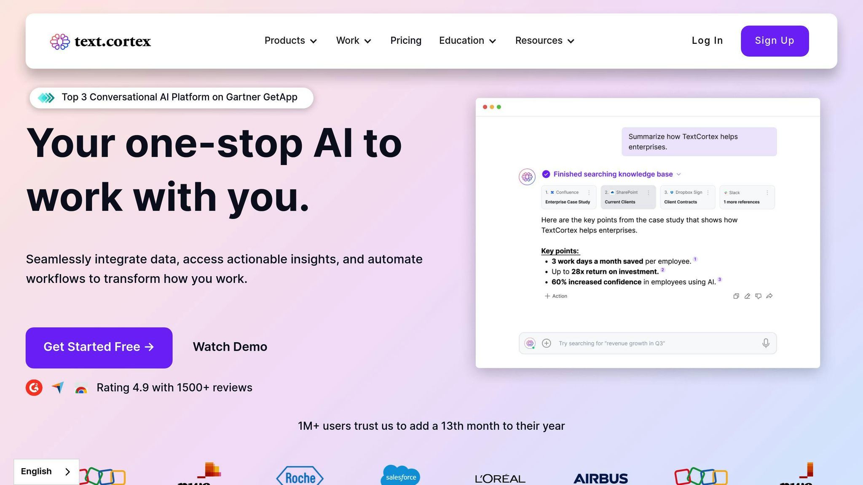Click the Roche logo
Viewport: 863px width, 485px height.
[300, 476]
